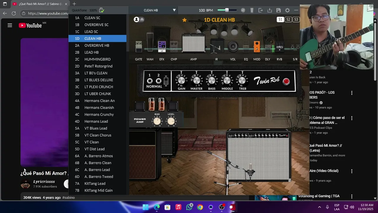Select the orange MOD pedal

(x=257, y=47)
